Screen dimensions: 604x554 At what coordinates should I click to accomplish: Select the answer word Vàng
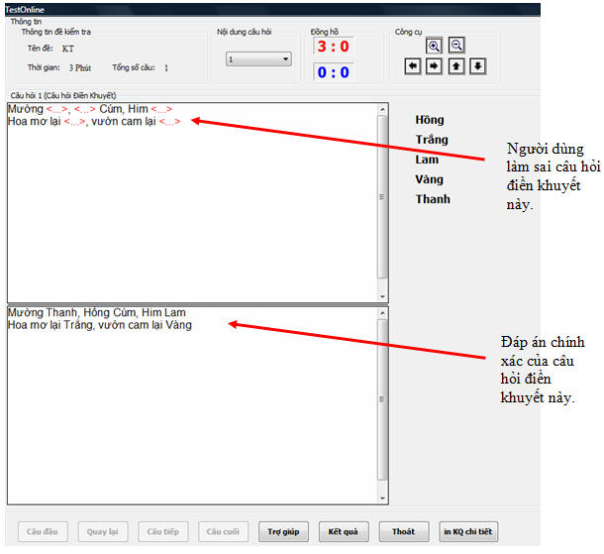[429, 179]
